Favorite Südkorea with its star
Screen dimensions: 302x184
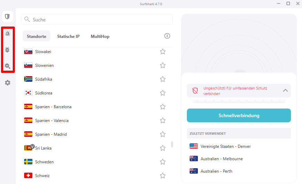coord(163,93)
